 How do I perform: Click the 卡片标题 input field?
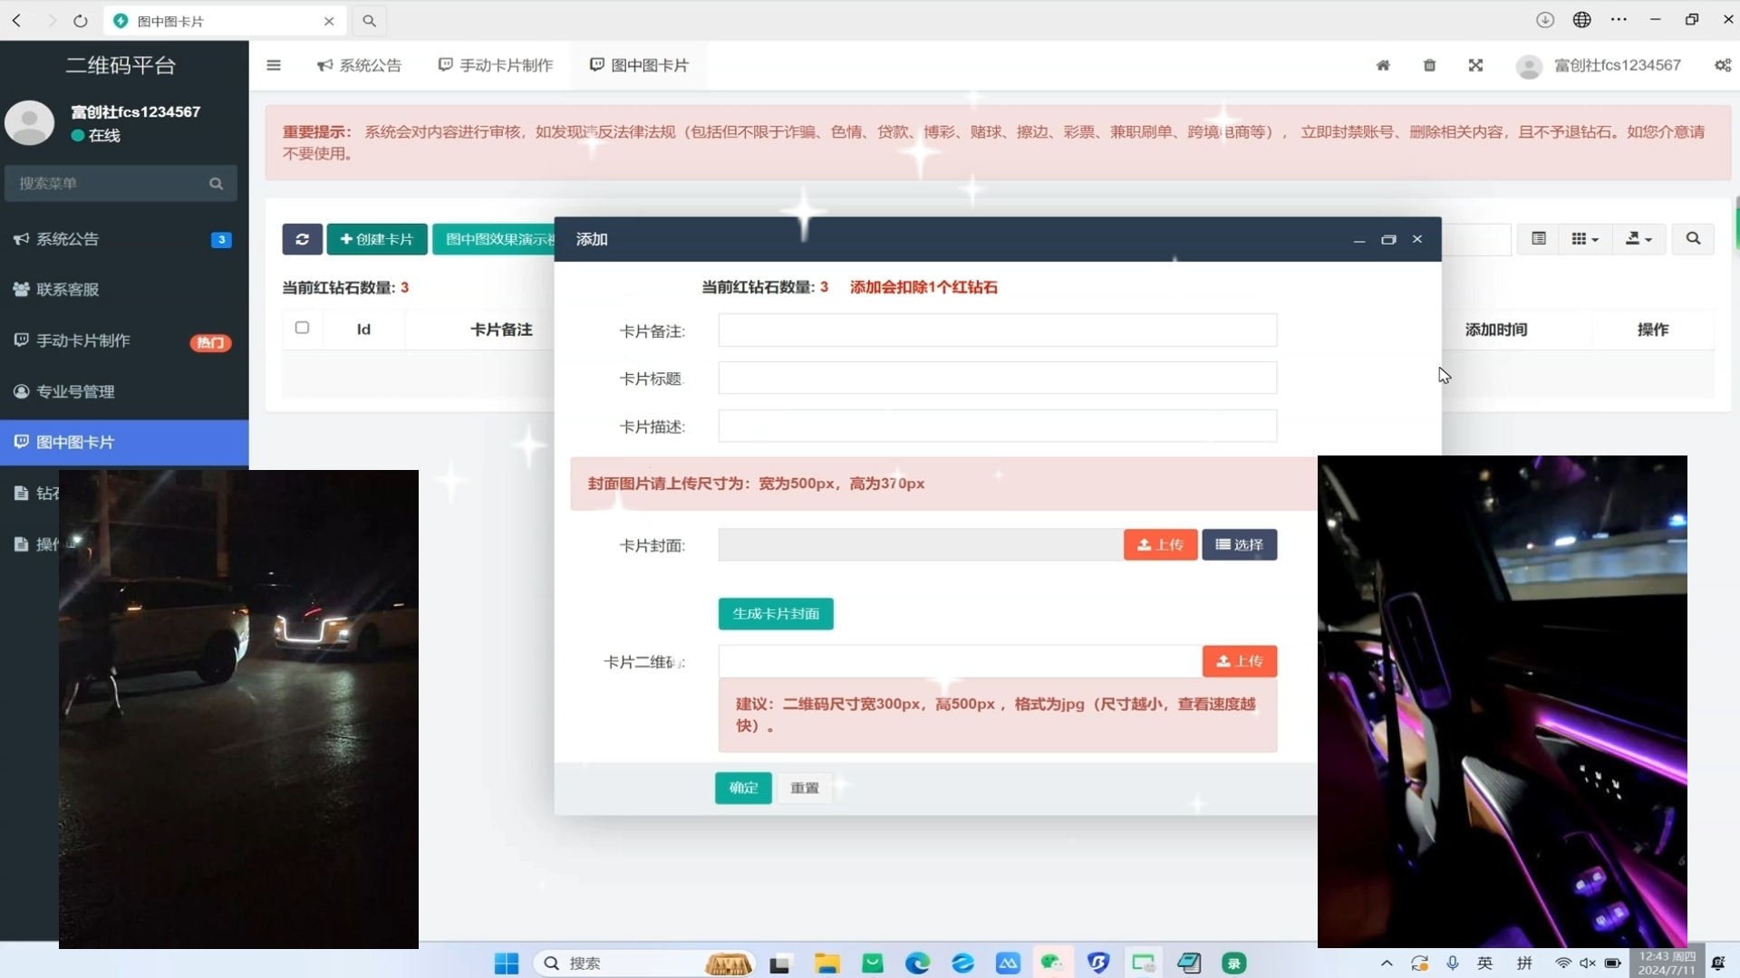pos(997,379)
